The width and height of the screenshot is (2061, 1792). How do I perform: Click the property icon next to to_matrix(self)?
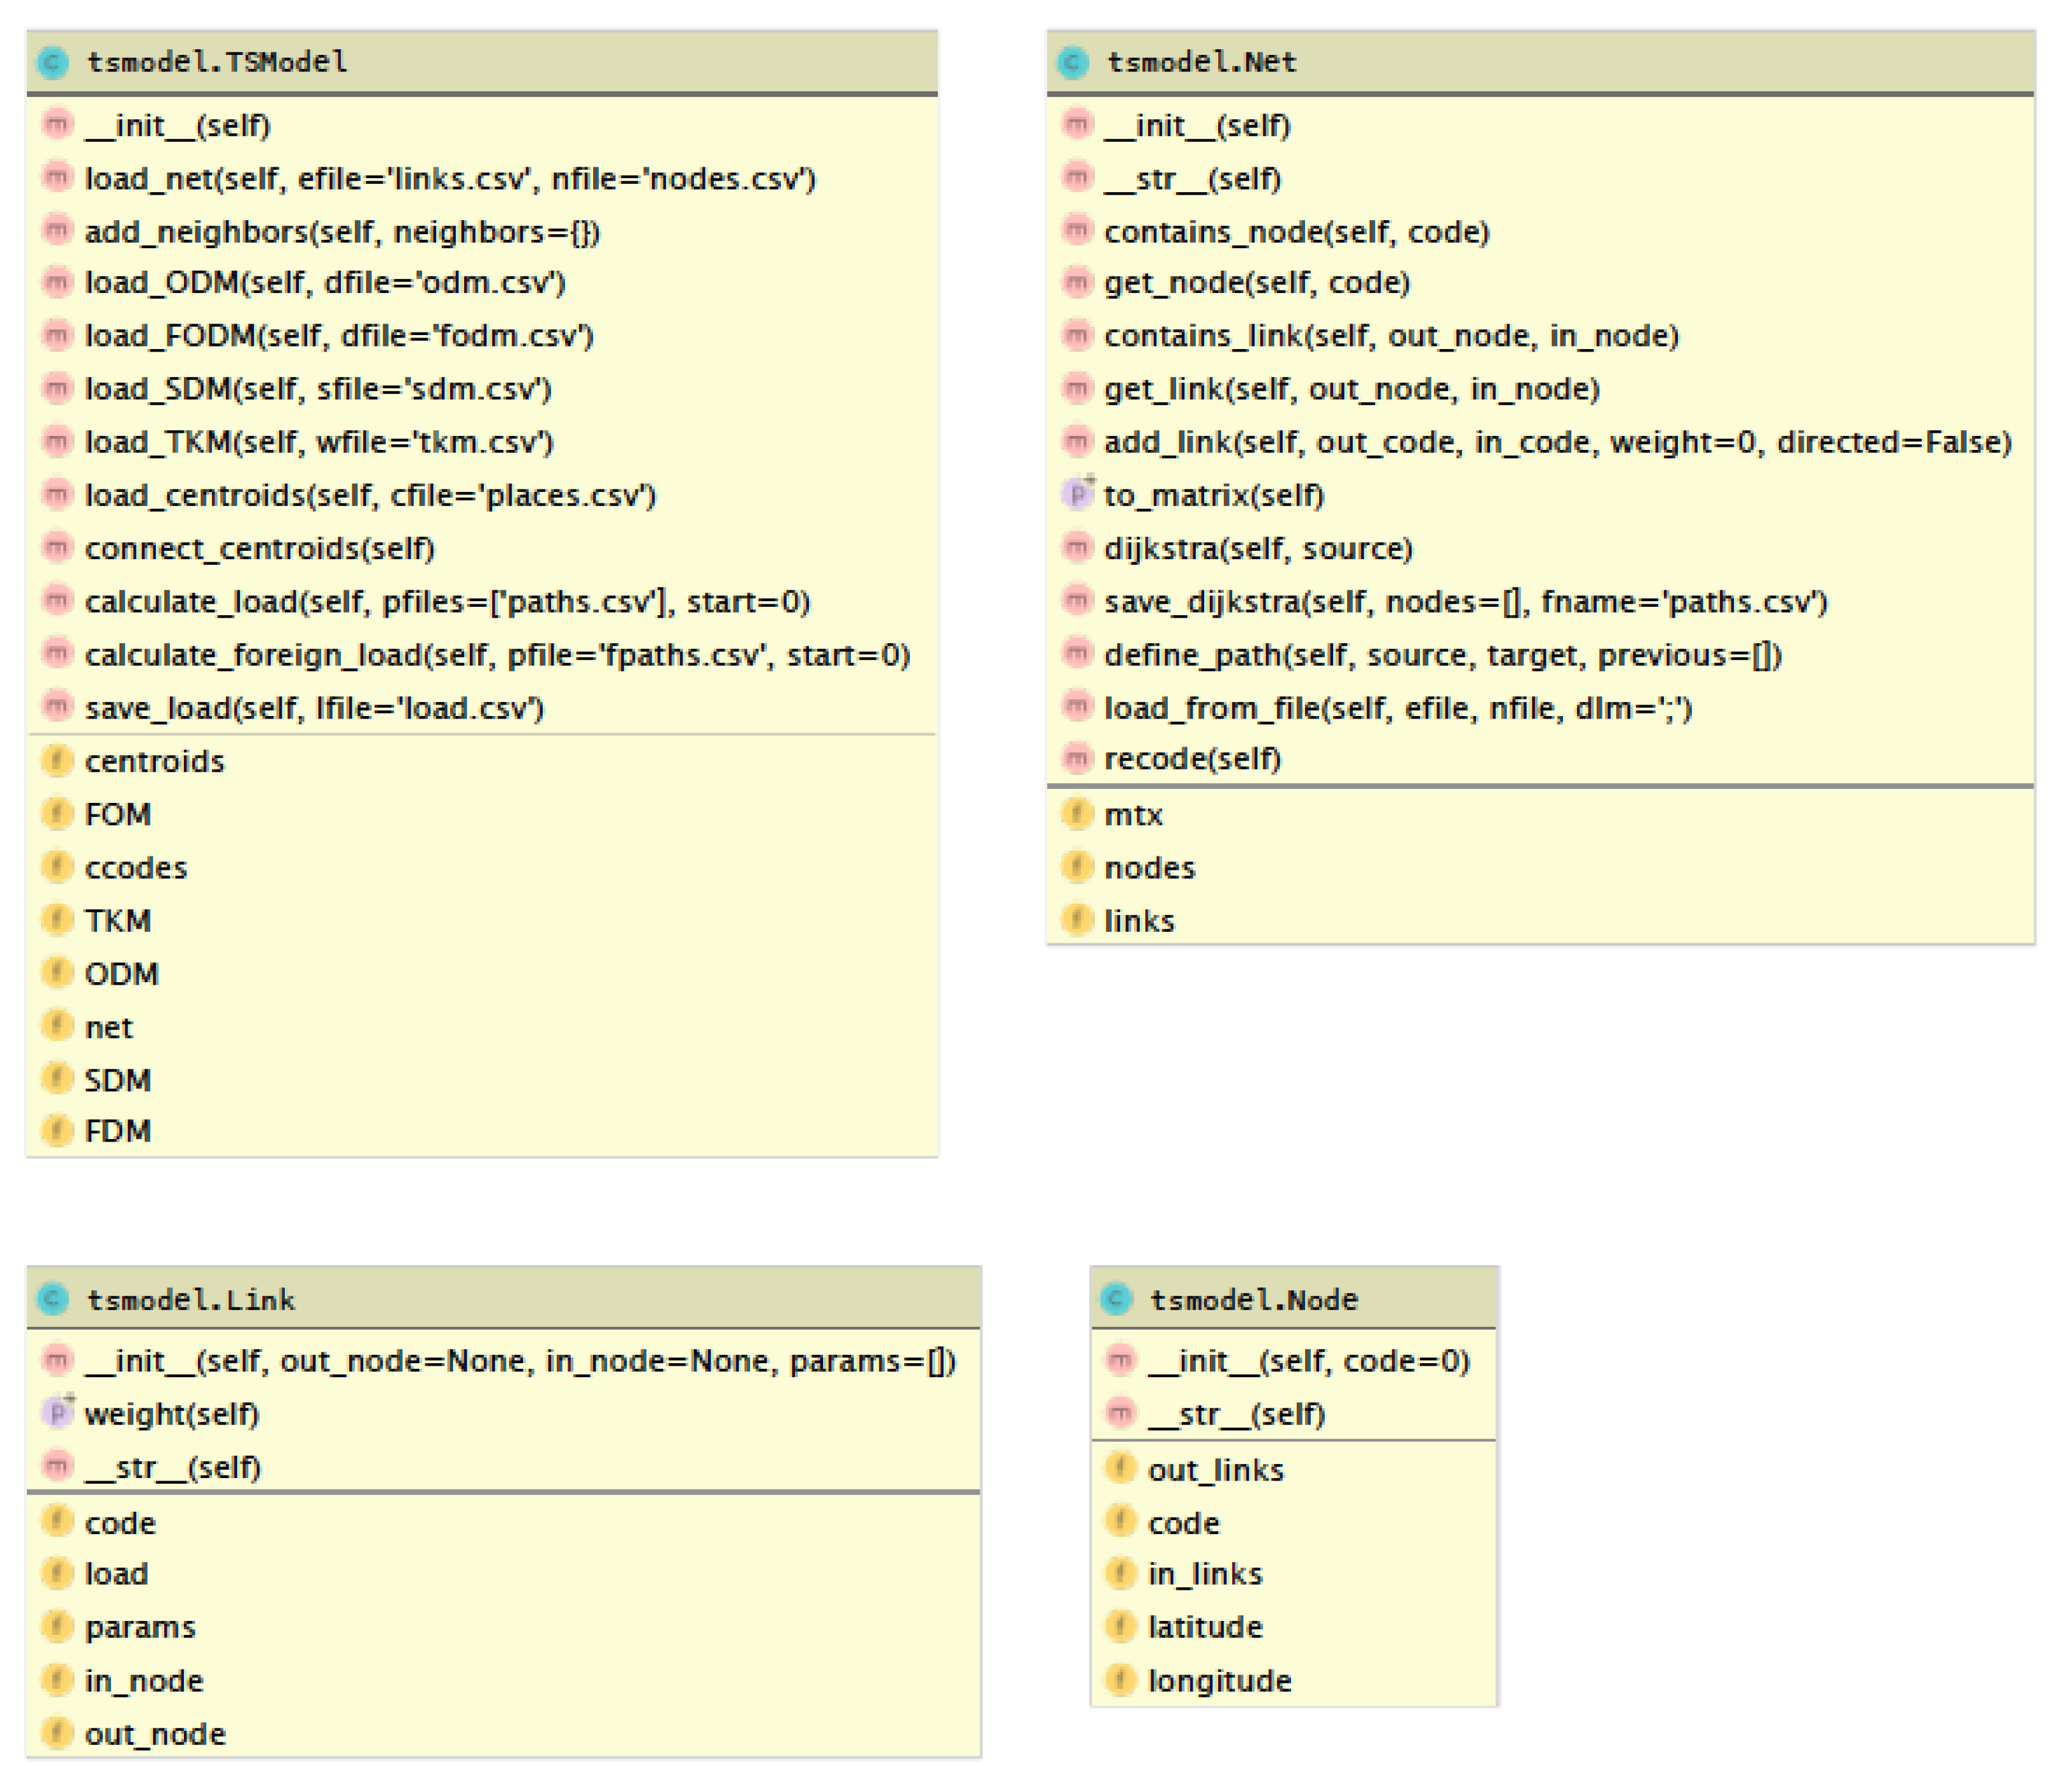[1078, 494]
